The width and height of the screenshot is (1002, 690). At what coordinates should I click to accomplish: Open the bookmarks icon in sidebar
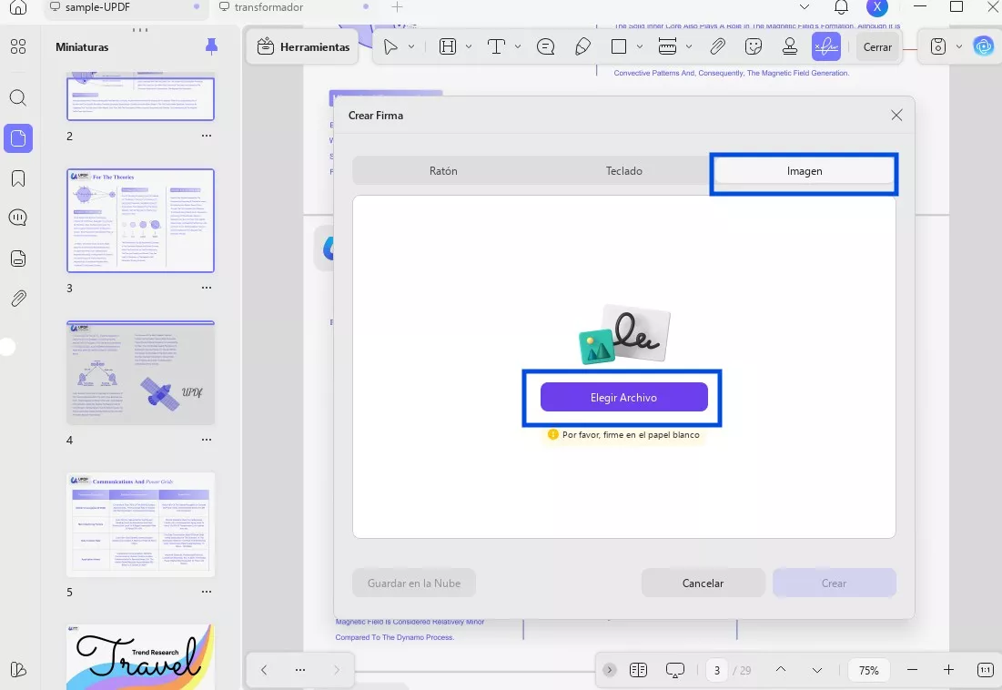18,178
